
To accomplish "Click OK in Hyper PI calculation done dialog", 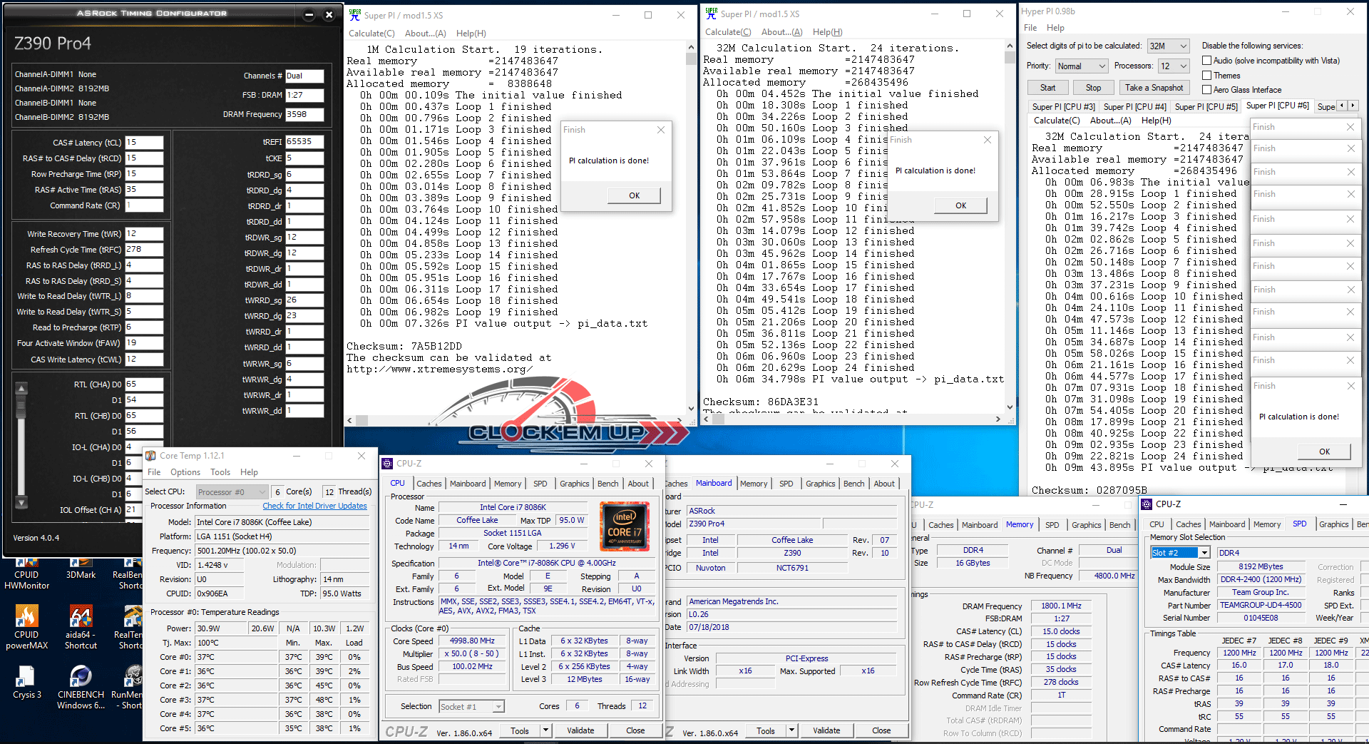I will (1324, 452).
